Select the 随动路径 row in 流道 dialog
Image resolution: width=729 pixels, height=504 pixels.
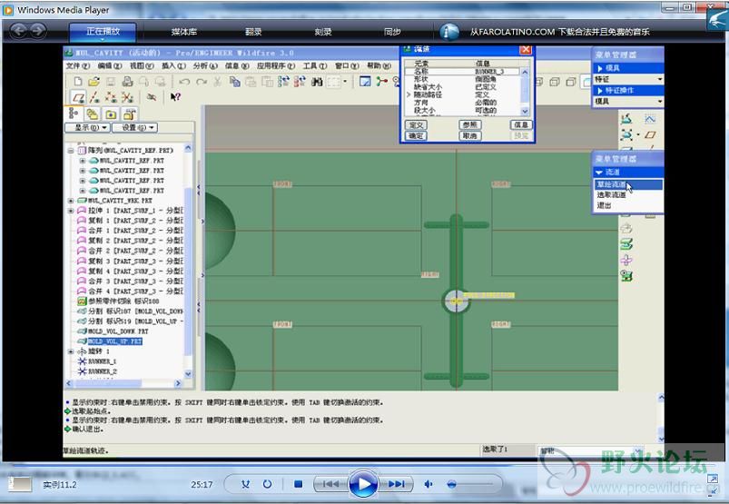click(x=463, y=94)
